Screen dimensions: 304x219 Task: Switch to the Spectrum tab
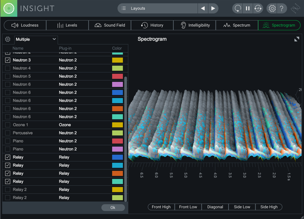click(x=237, y=25)
